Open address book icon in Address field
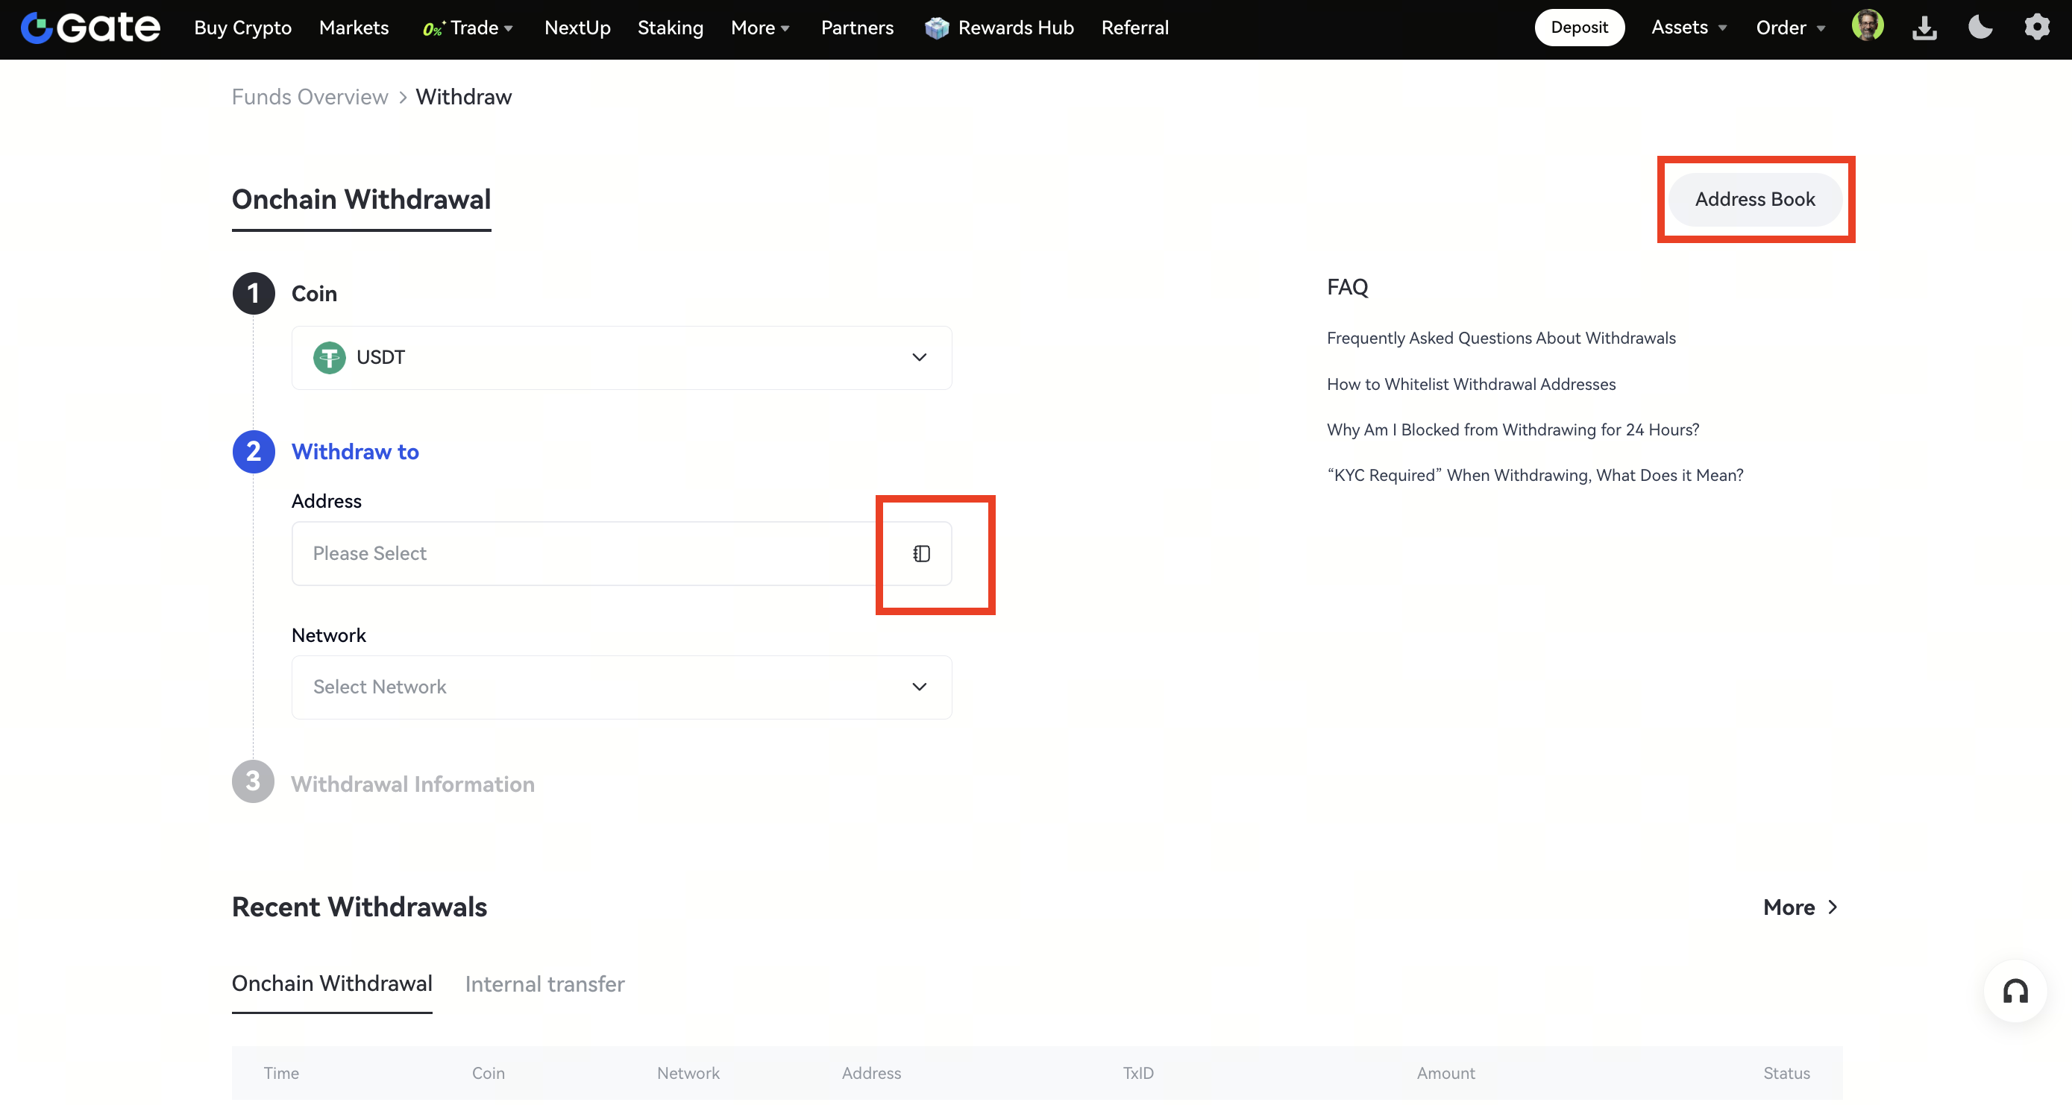This screenshot has height=1105, width=2072. [x=921, y=553]
